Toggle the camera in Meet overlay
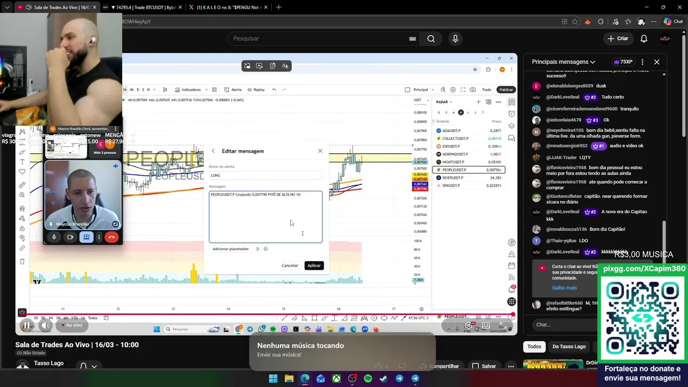 click(70, 237)
